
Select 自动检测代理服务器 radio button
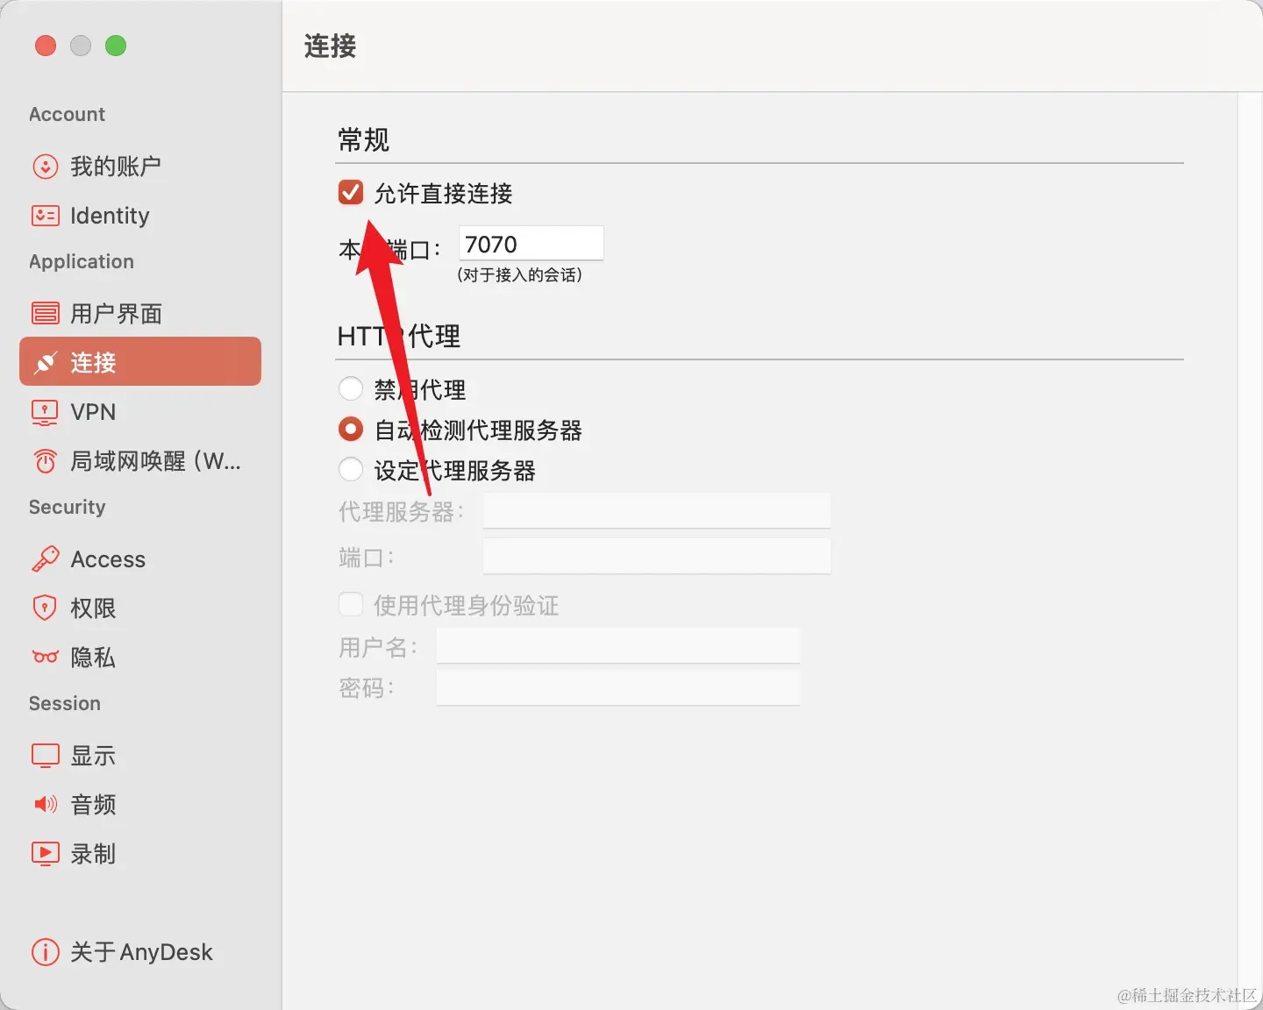pyautogui.click(x=351, y=429)
